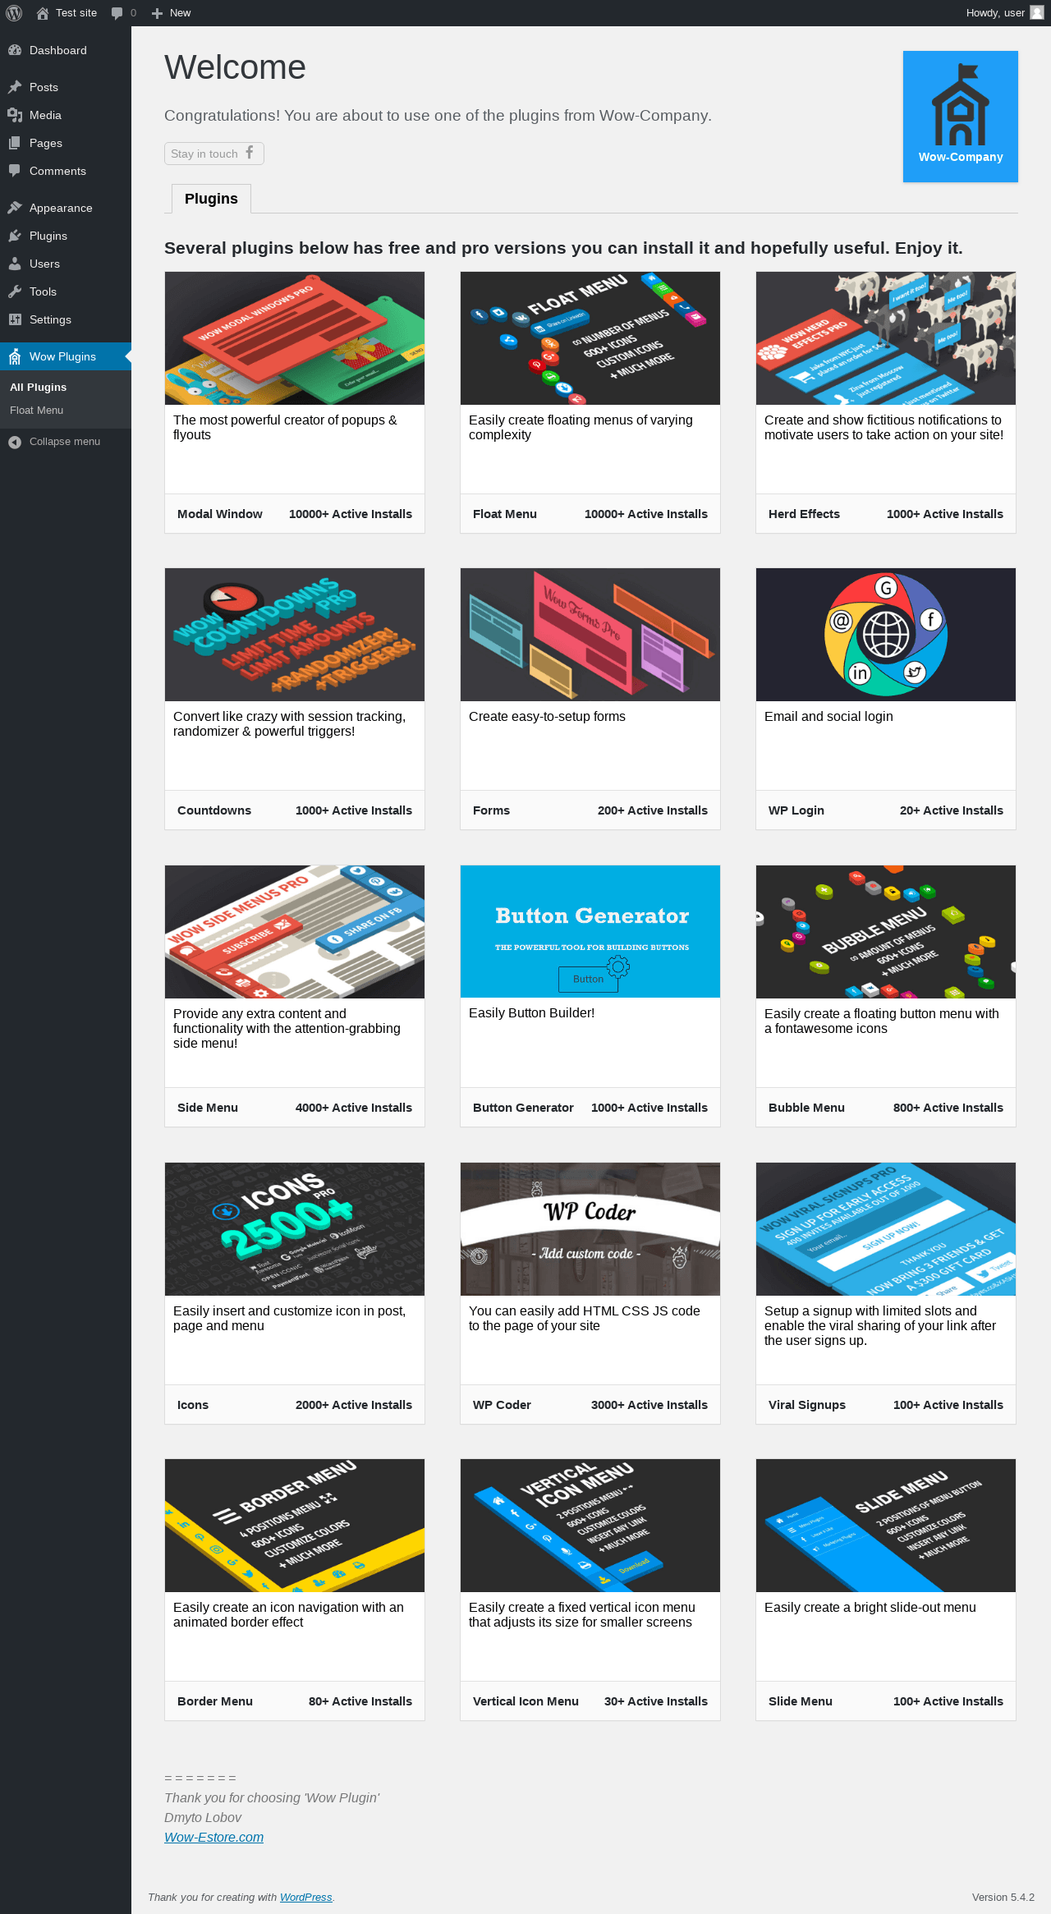Go to Appearance menu
Screen dimensions: 1051x1914
[66, 208]
